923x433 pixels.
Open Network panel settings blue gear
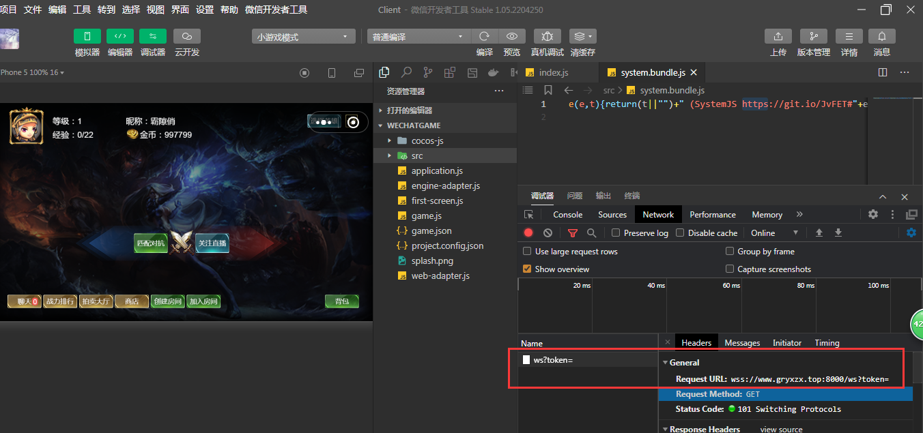pyautogui.click(x=911, y=233)
